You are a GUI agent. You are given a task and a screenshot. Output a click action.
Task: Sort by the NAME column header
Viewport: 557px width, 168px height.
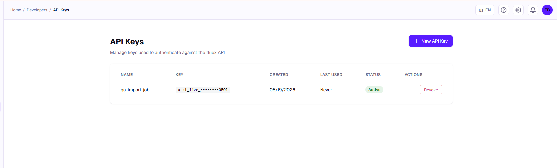[x=127, y=75]
